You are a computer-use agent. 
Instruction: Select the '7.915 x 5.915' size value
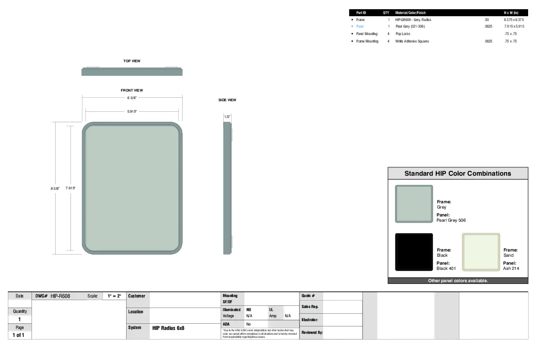tap(514, 26)
